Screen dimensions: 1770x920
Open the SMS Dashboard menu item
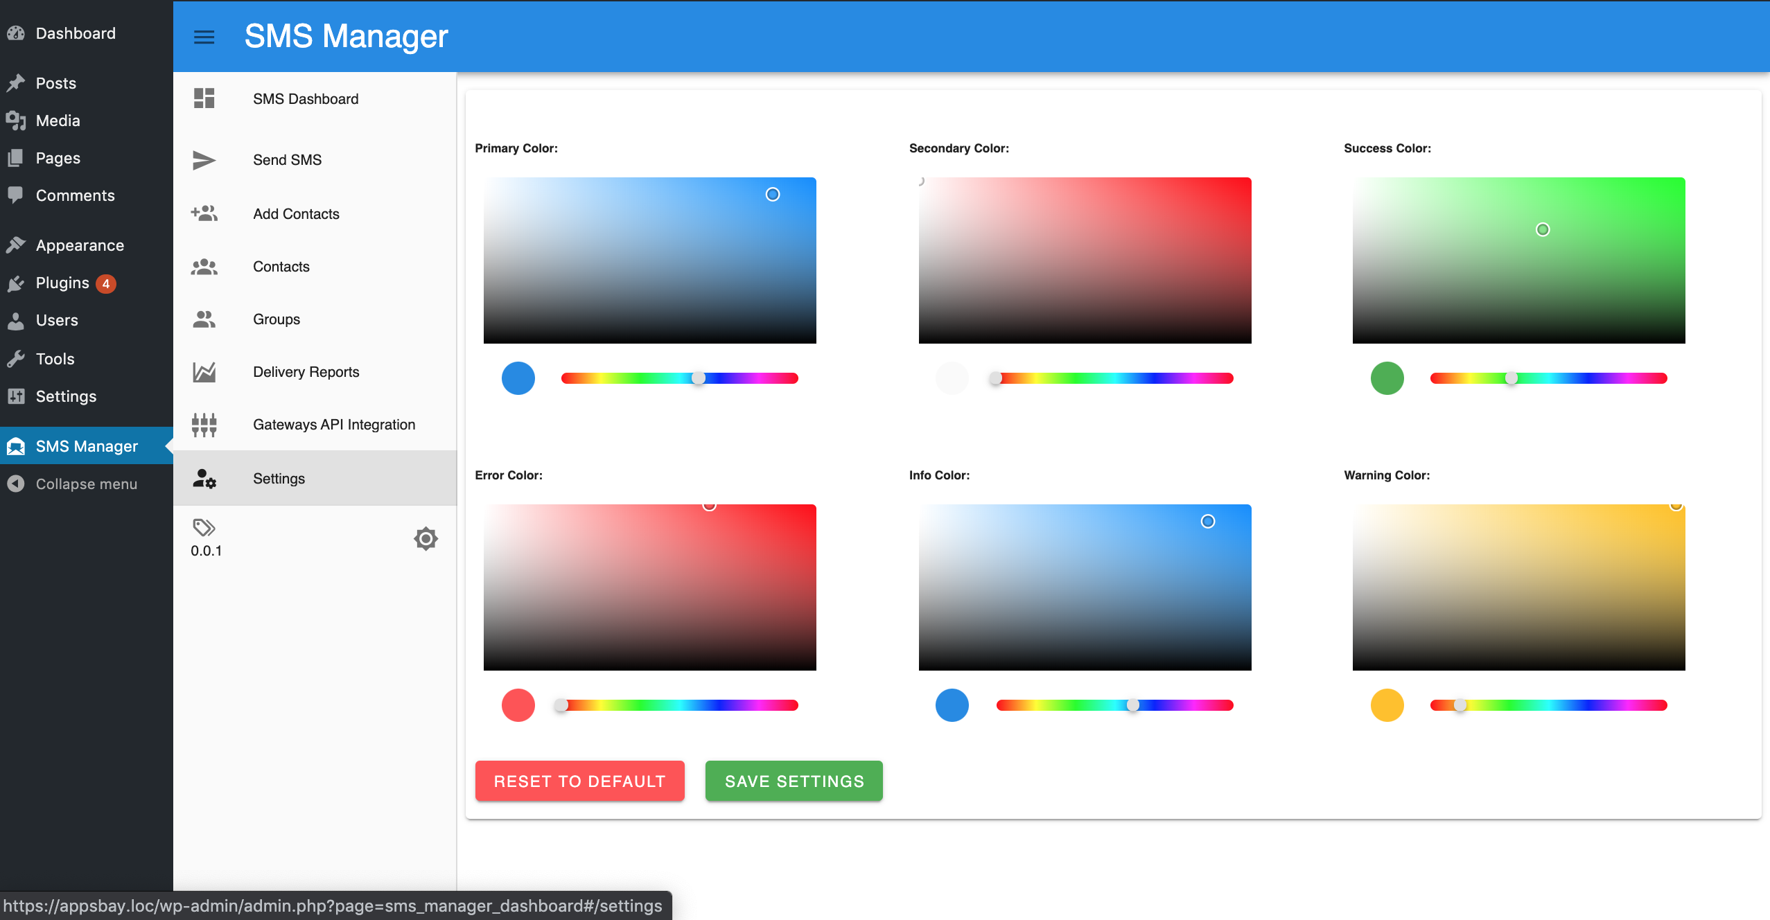315,99
